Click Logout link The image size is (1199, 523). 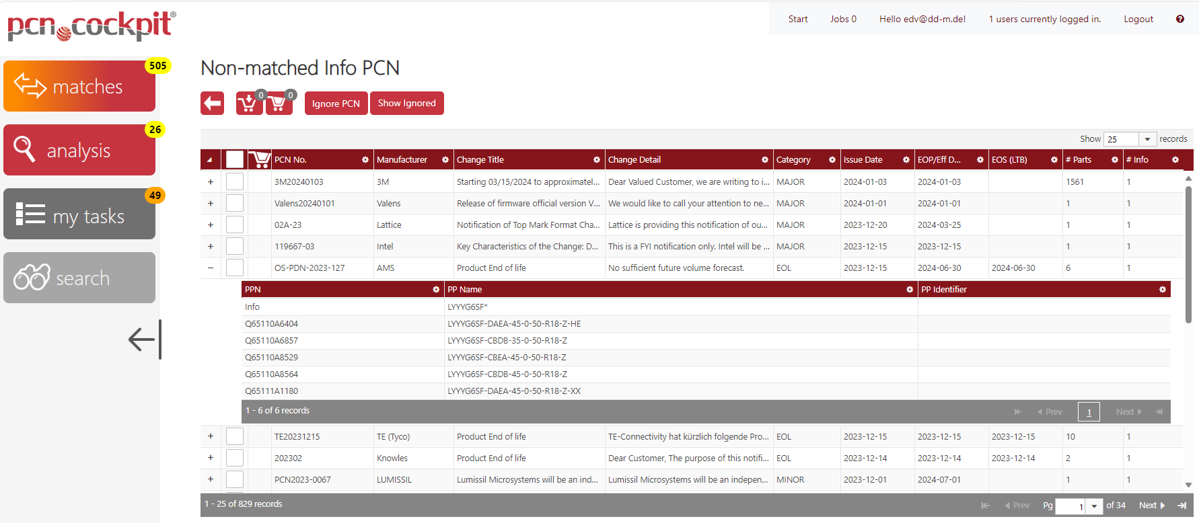click(x=1138, y=19)
